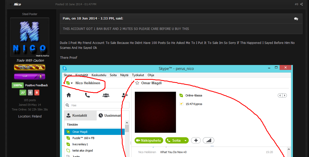Open post number #8 permalink

coord(297,4)
